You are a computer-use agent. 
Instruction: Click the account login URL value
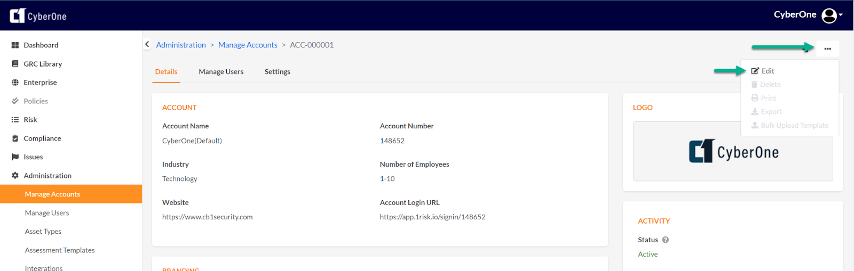(432, 217)
